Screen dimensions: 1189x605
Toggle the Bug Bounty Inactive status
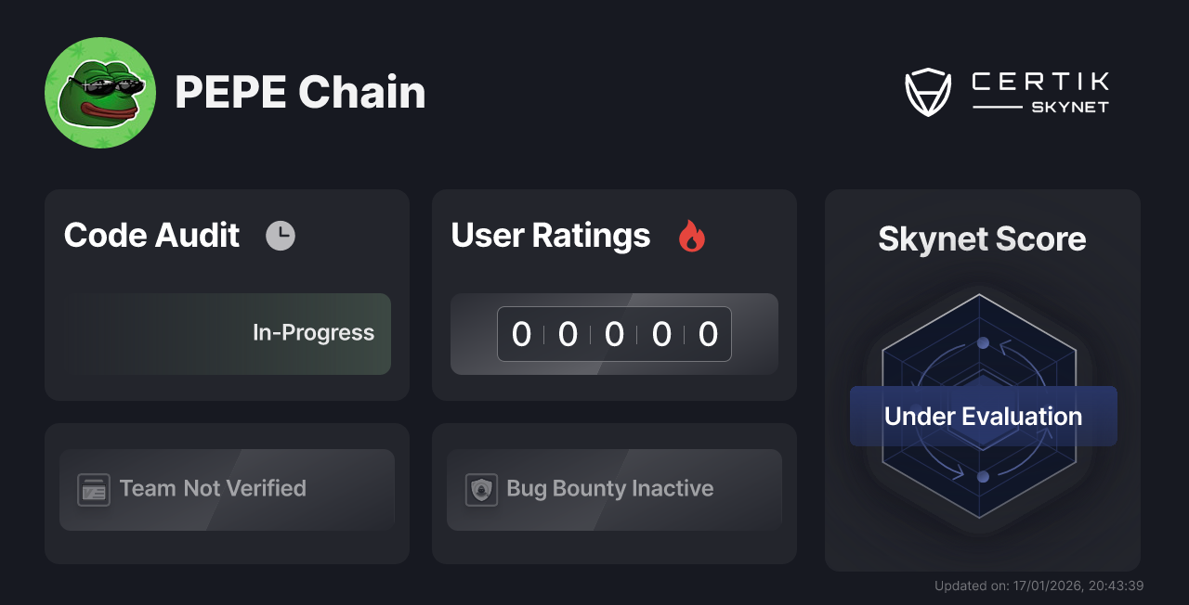[x=614, y=489]
